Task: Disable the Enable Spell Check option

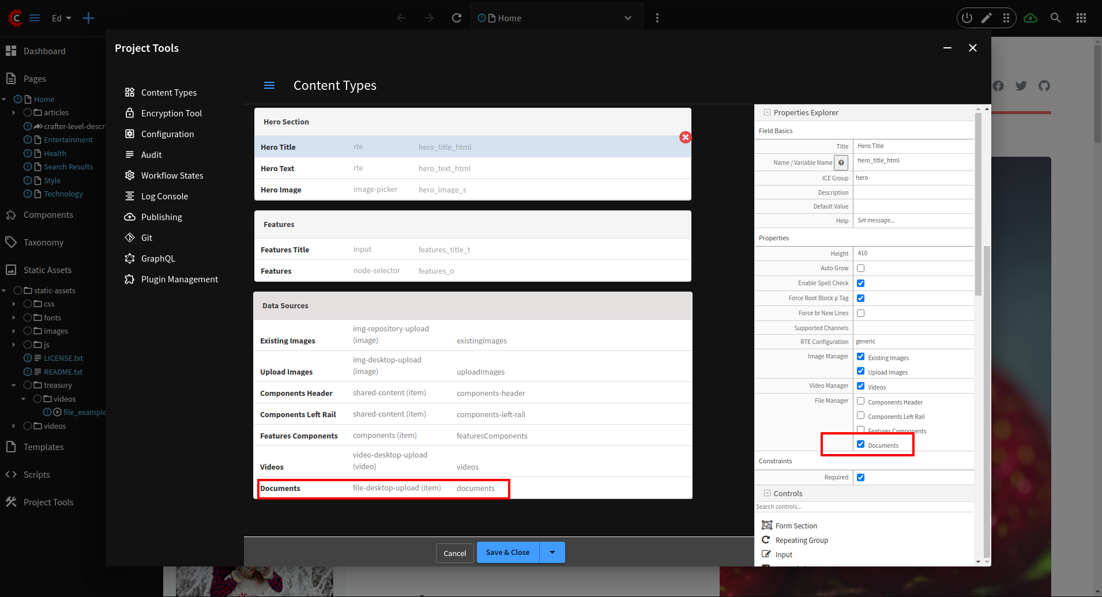Action: tap(860, 283)
